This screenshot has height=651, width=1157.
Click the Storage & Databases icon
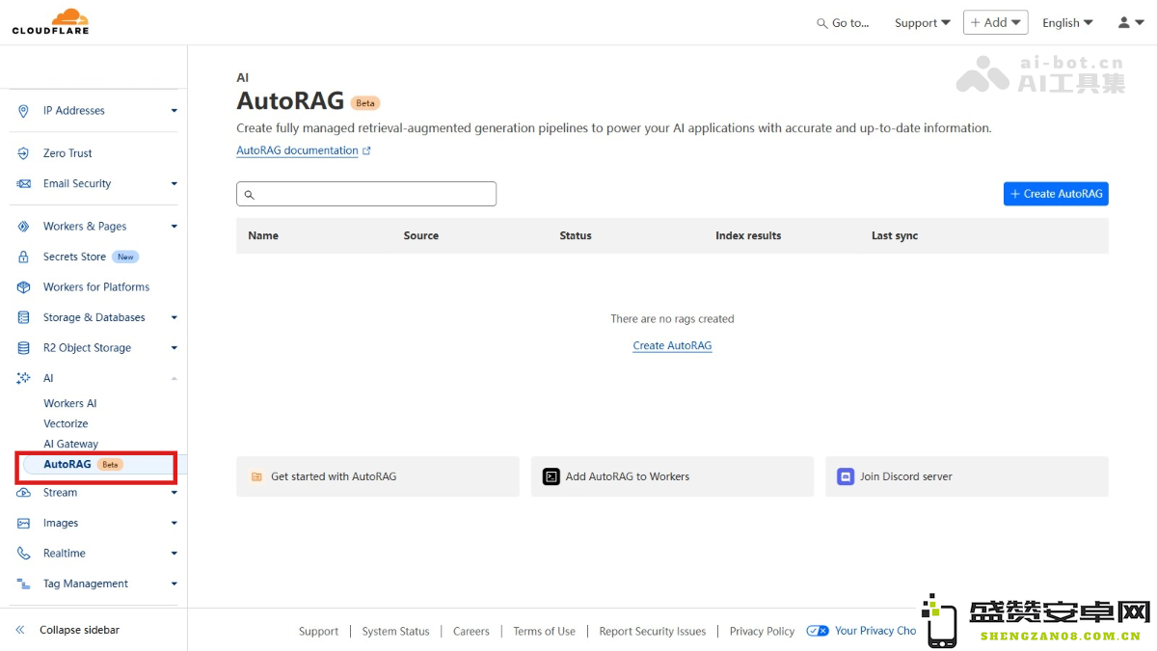[x=23, y=318]
